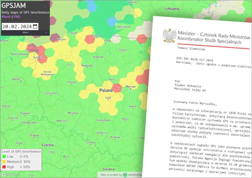This screenshot has width=252, height=178.
Task: Click the Wałbrzych city label
Action: coord(62,121)
